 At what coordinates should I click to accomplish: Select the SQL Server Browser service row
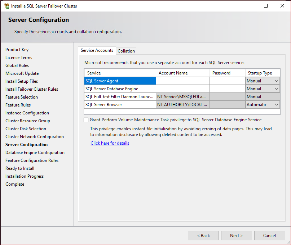pos(120,105)
